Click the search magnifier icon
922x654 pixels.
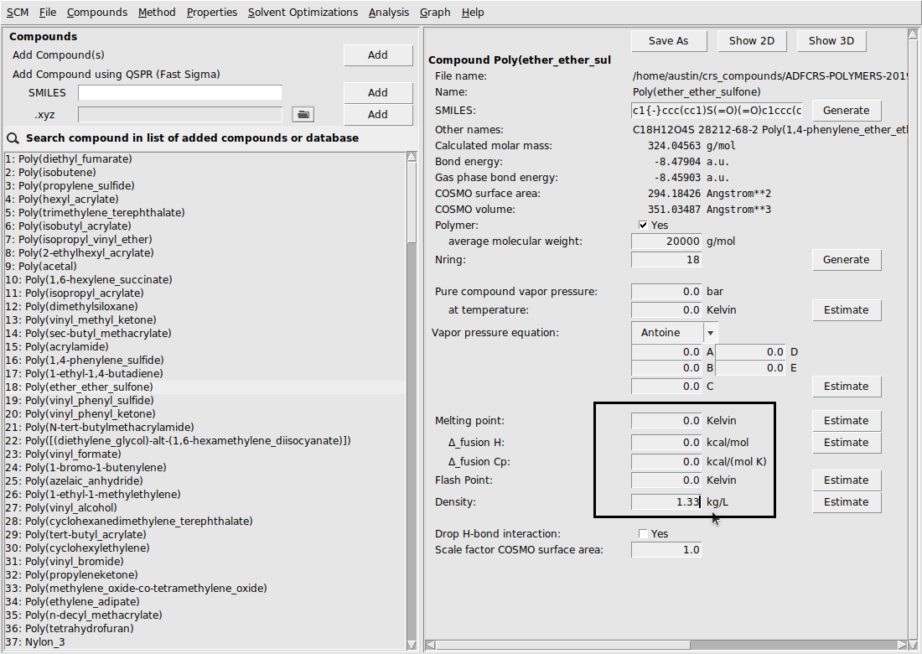13,138
